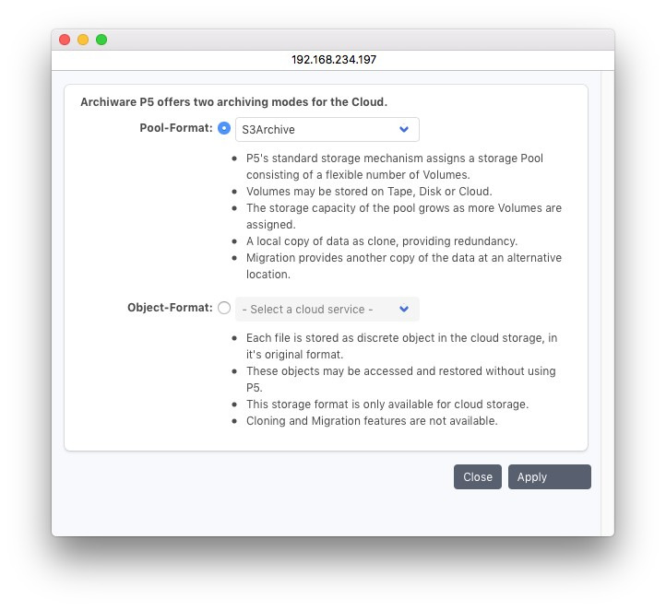Select the Pool-Format radio button
Viewport: 666px width, 610px height.
pos(224,129)
